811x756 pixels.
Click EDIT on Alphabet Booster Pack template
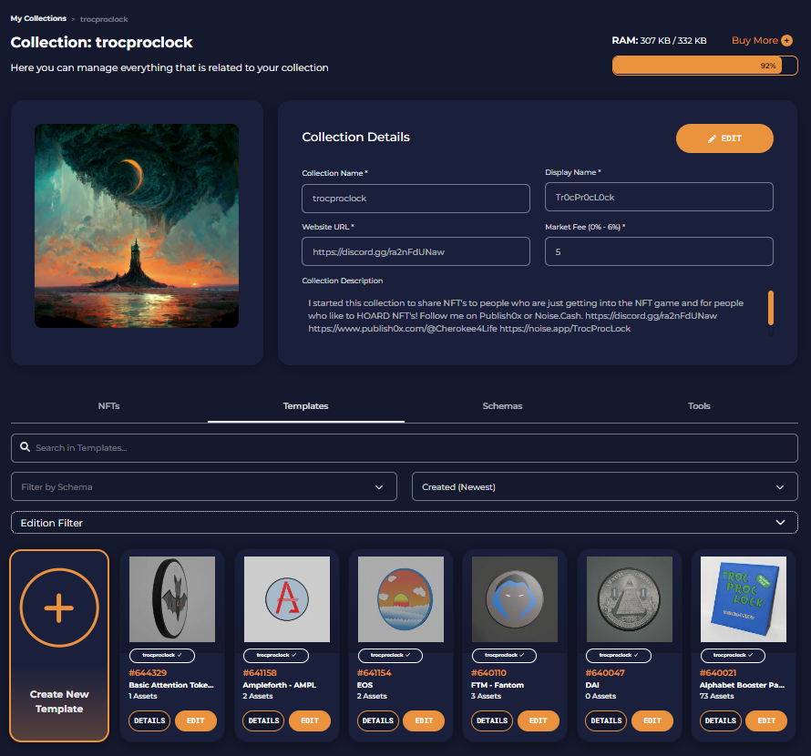coord(766,720)
